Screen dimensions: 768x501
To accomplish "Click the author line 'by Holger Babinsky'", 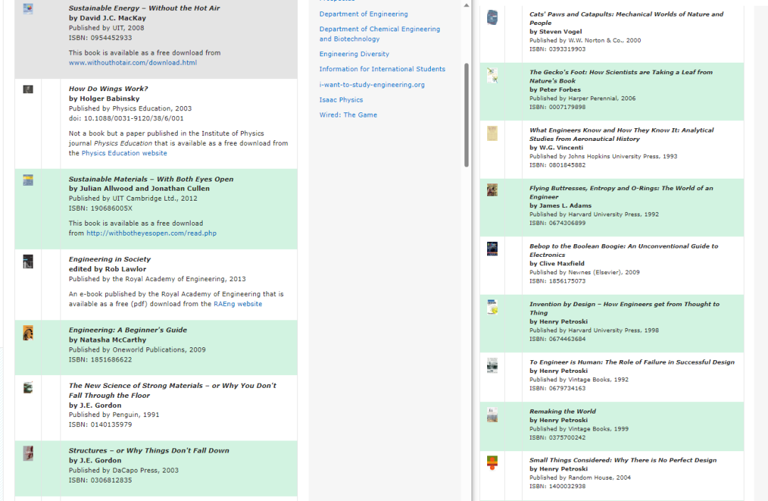I will click(x=104, y=98).
